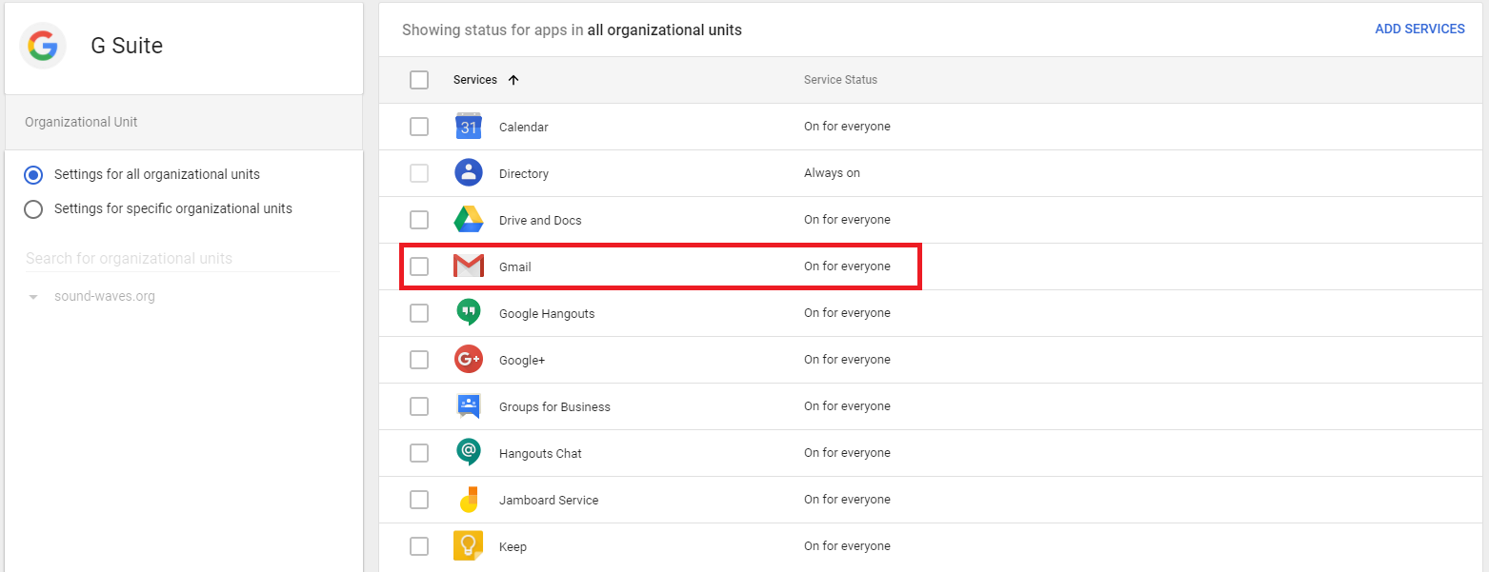
Task: Click the Service Status column header
Action: click(x=840, y=80)
